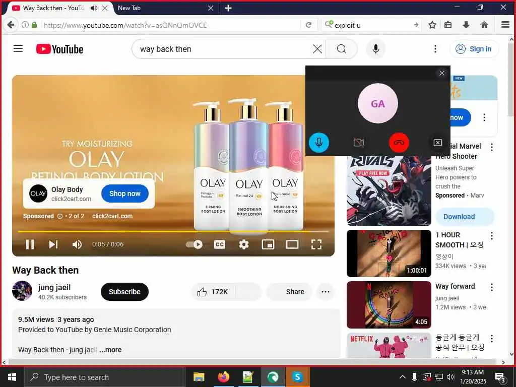Mute the video player volume
Viewport: 516px width, 387px height.
click(77, 244)
